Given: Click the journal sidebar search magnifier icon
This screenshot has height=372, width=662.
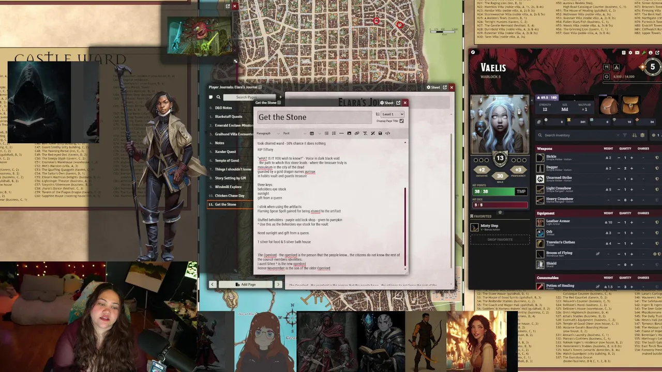Looking at the screenshot, I should tap(218, 97).
